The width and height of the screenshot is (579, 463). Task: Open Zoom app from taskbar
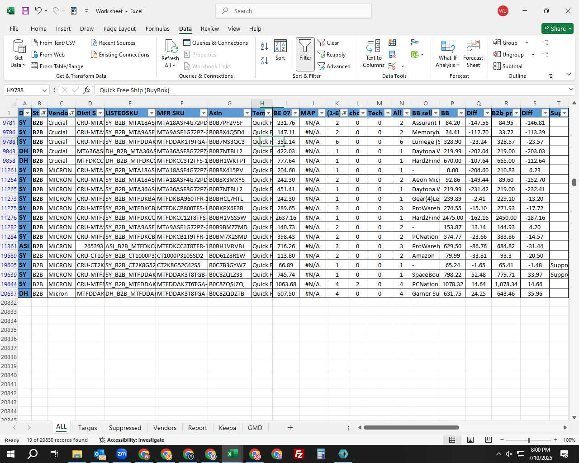coord(121,454)
